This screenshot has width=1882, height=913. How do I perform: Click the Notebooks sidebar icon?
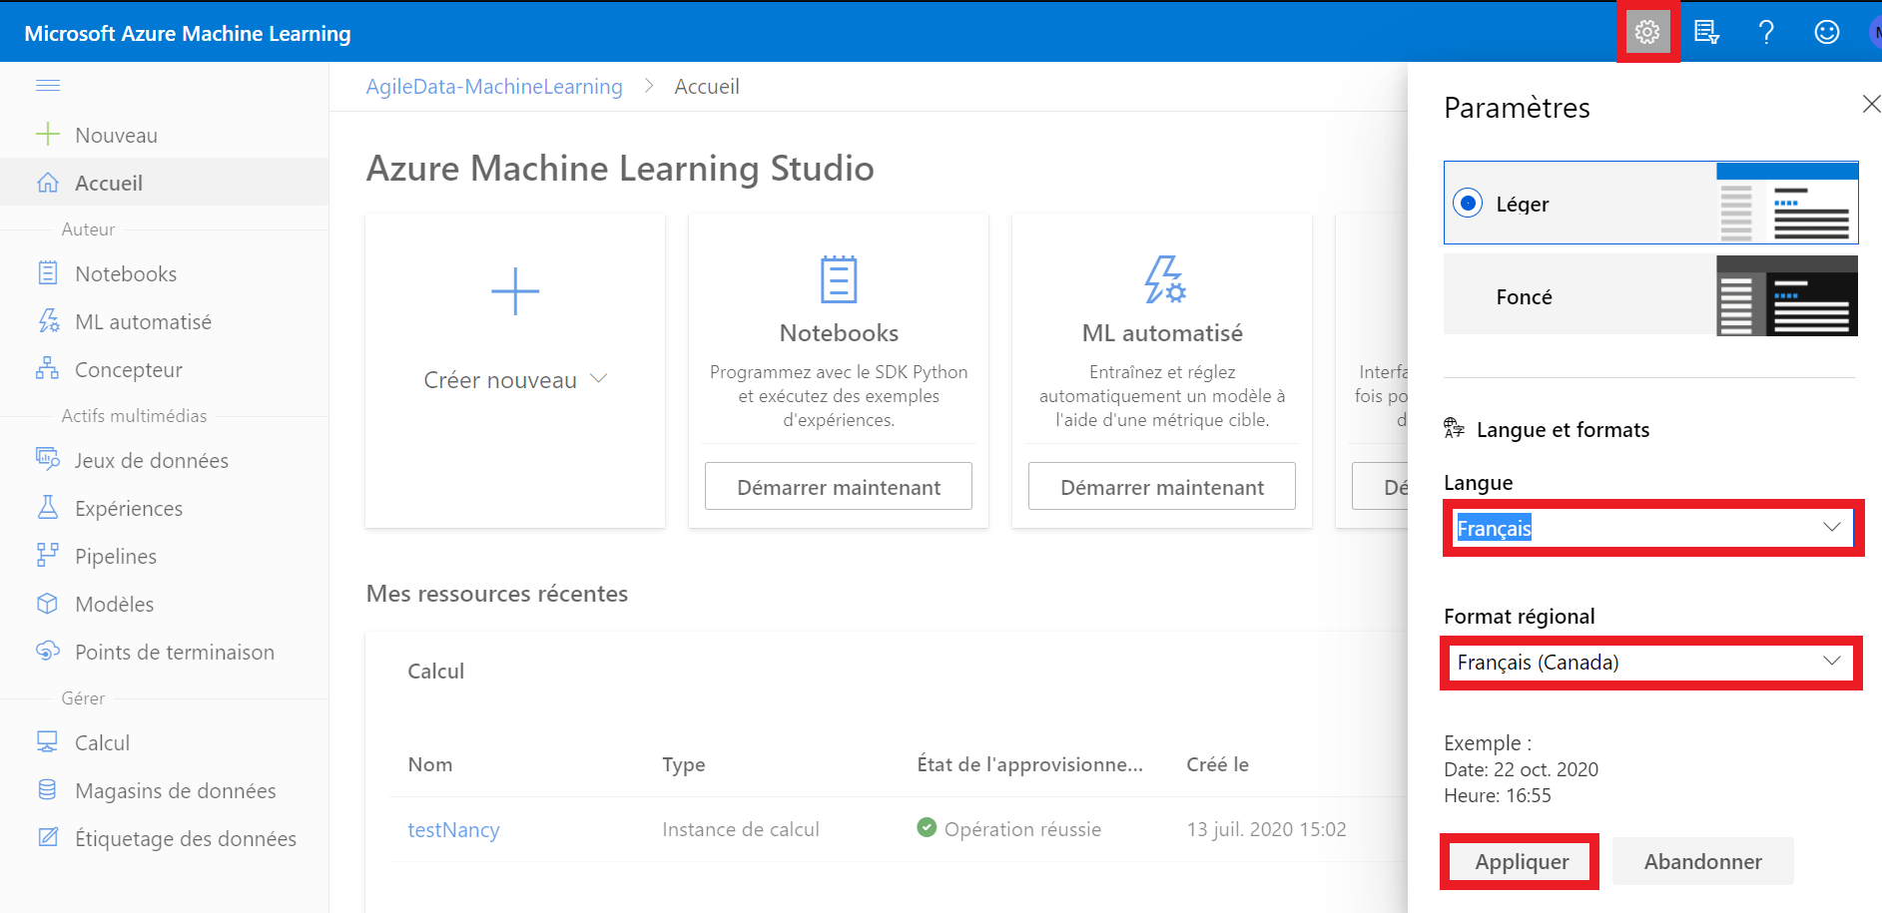[x=48, y=272]
